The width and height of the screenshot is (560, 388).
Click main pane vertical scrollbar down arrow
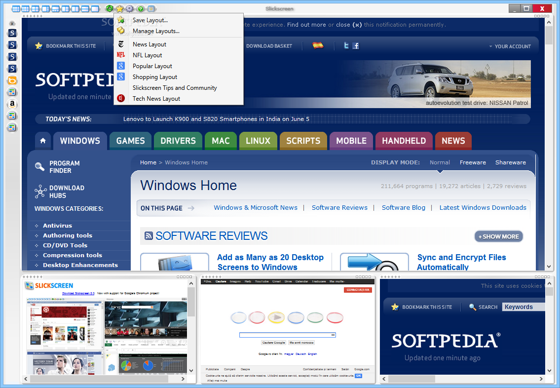[549, 267]
